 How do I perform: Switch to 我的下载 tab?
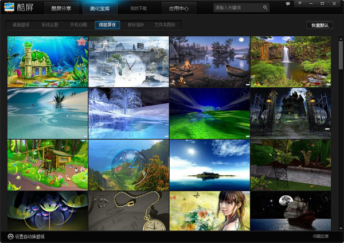coord(138,9)
